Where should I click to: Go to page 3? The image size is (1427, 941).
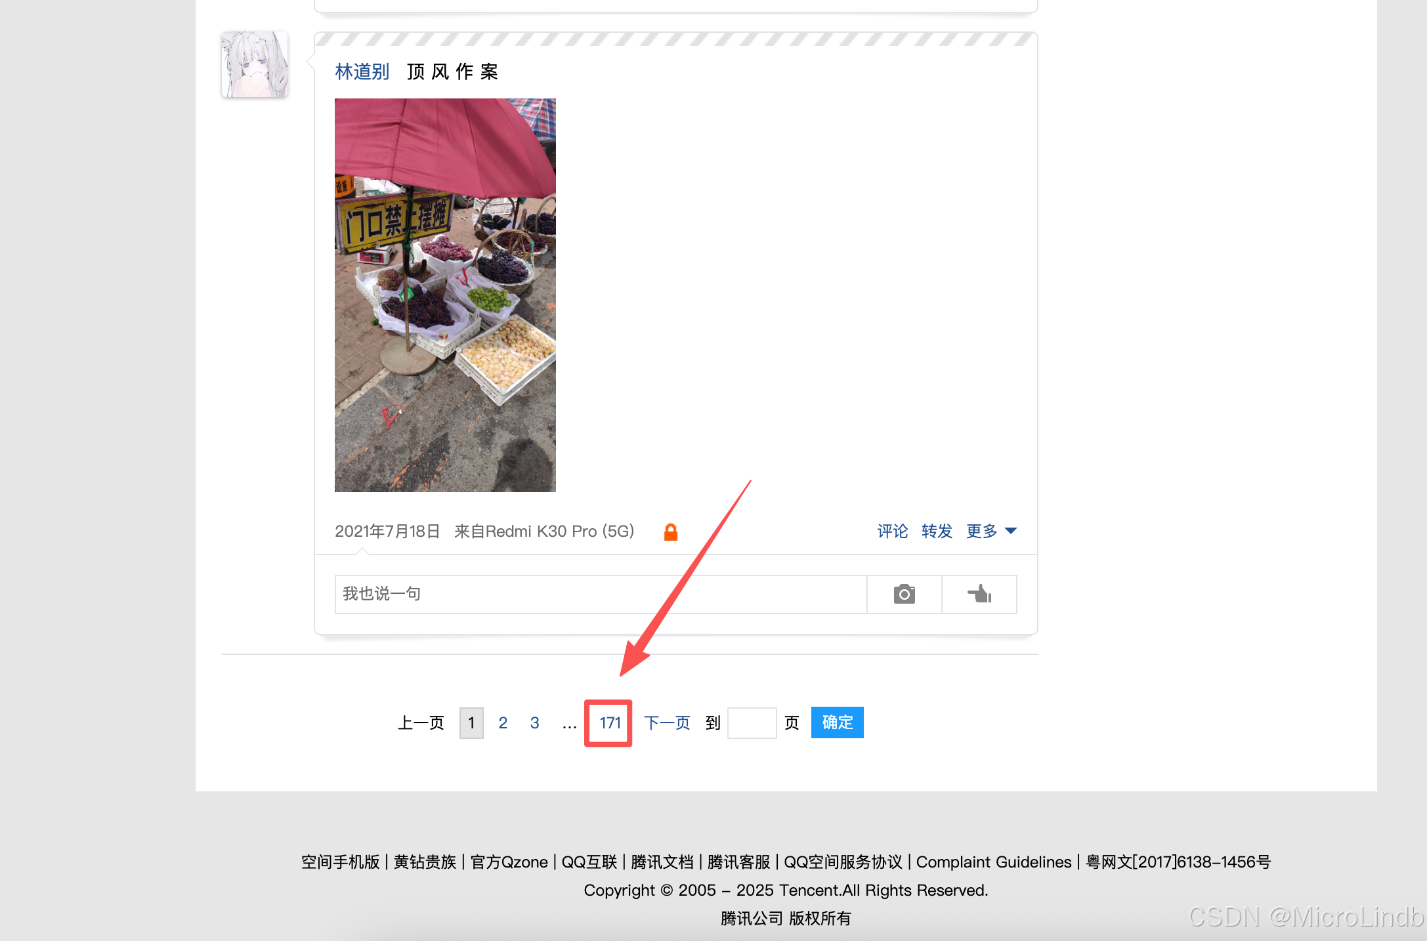coord(534,723)
